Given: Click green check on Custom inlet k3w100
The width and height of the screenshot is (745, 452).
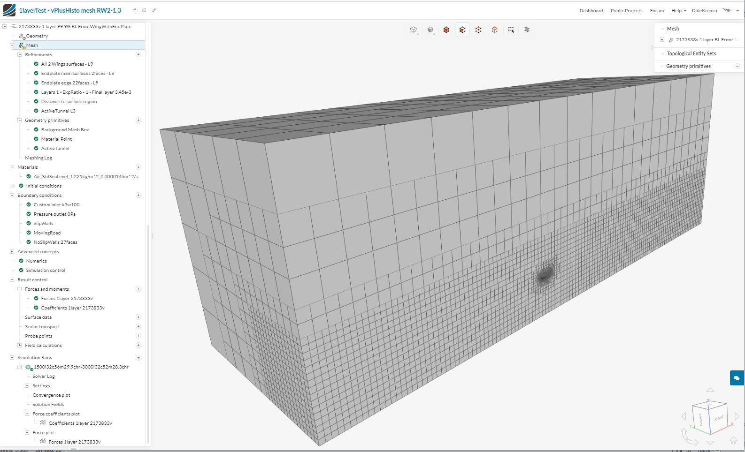Looking at the screenshot, I should click(29, 204).
